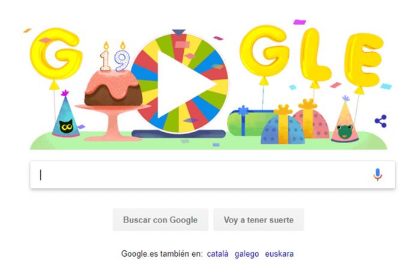This screenshot has width=418, height=279.
Task: Click the pink frosted birthday cake
Action: [x=113, y=88]
